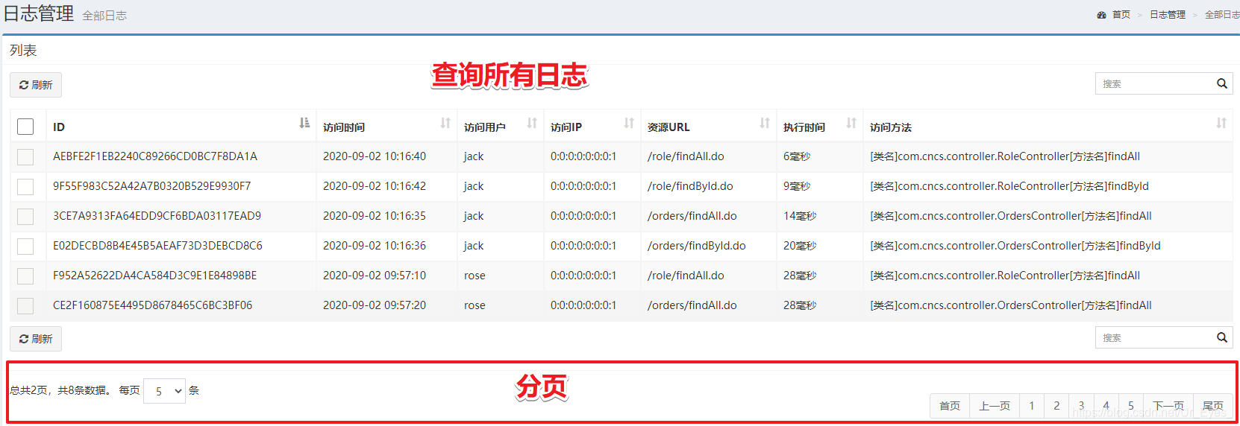Click the 6毫秒 execution time cell
This screenshot has width=1240, height=426.
[x=797, y=156]
